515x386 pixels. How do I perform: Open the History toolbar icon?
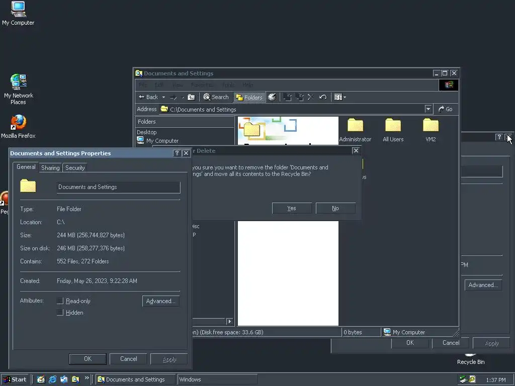point(272,97)
